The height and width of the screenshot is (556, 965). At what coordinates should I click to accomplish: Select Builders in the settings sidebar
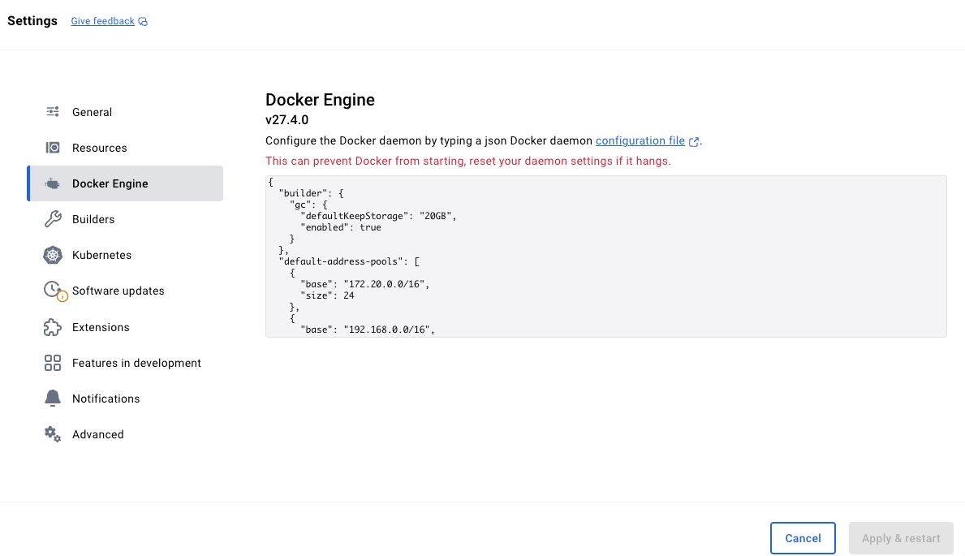coord(93,219)
